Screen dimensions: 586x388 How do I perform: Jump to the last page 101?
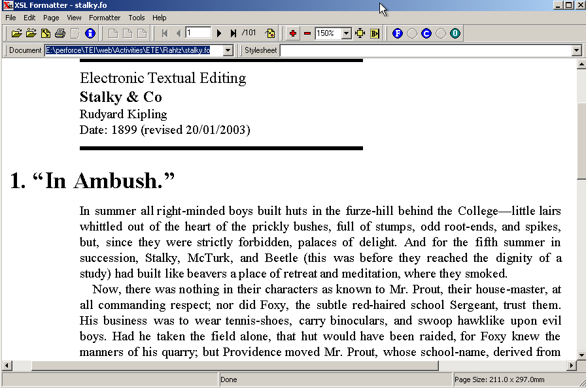pos(233,33)
